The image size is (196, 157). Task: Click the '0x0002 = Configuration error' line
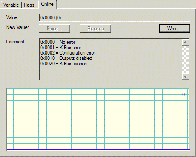68,53
